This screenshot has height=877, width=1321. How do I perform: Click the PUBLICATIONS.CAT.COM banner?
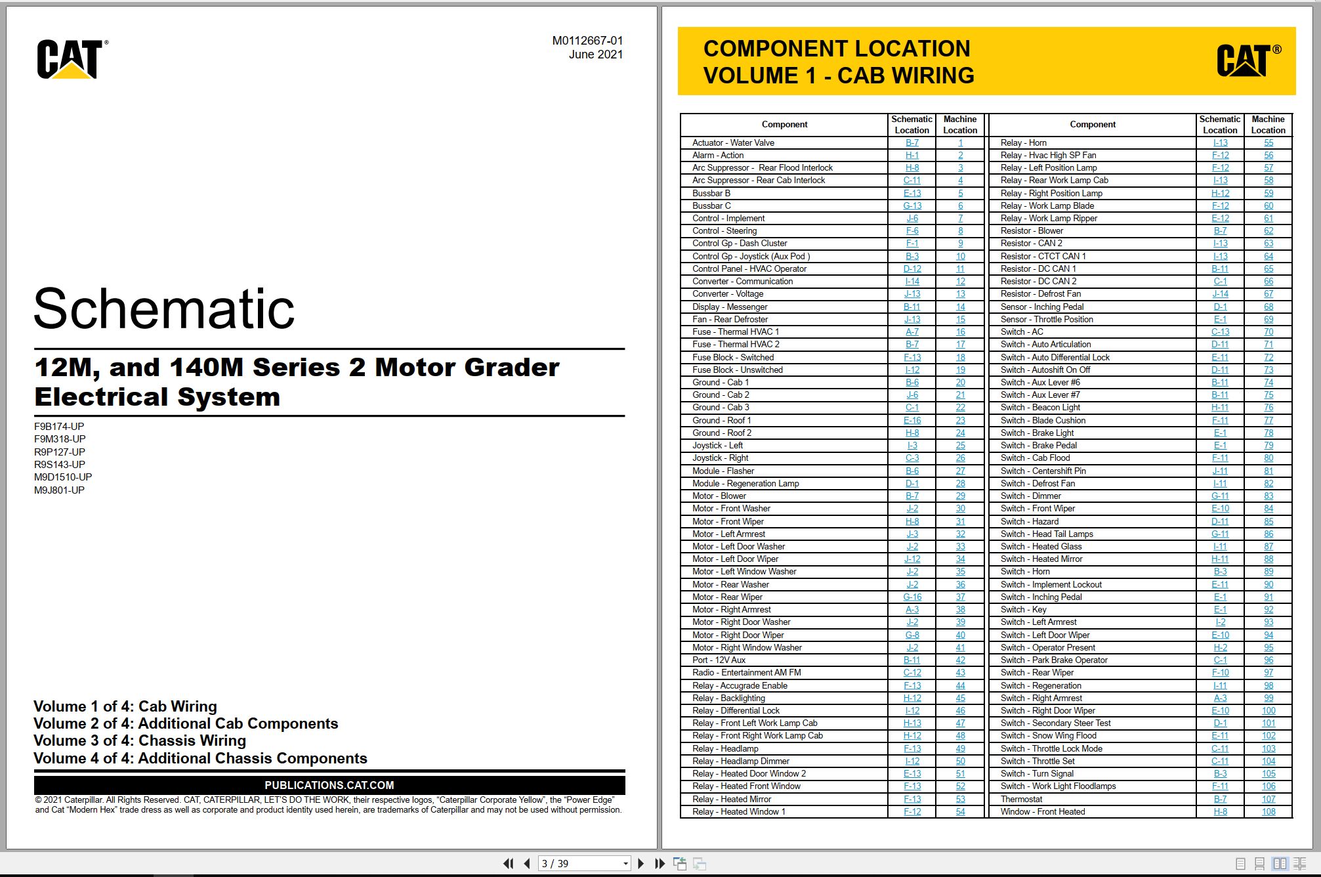click(x=329, y=785)
